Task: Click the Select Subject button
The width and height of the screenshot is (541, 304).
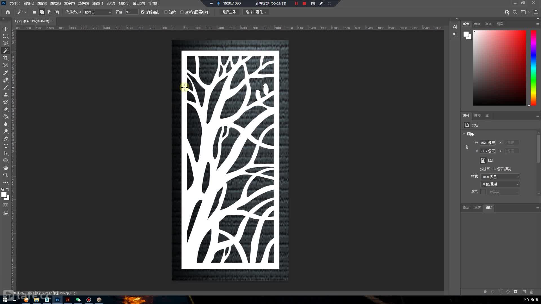Action: coord(229,12)
